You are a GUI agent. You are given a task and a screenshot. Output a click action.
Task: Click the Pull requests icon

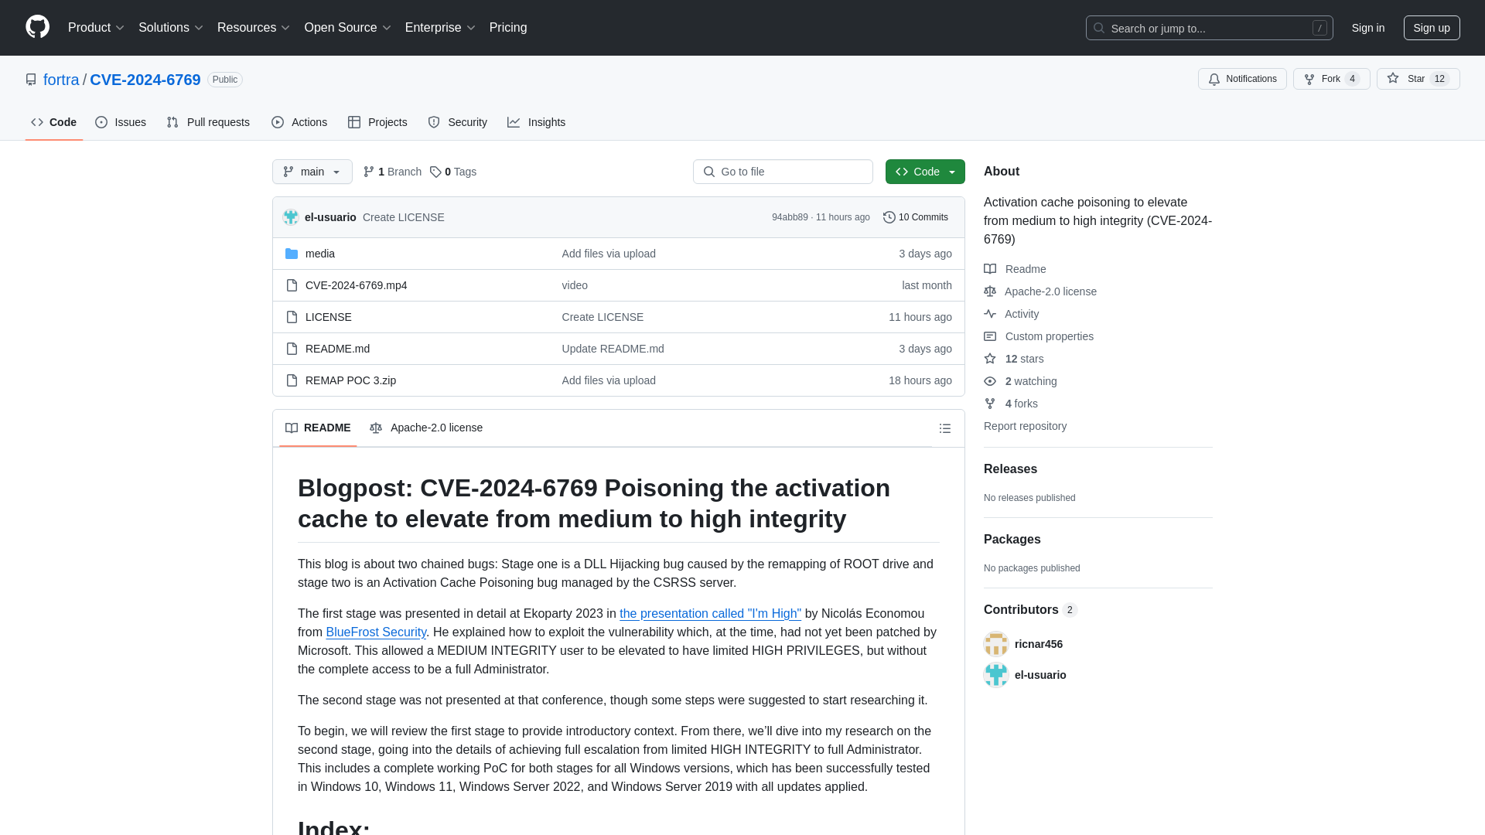click(x=172, y=122)
